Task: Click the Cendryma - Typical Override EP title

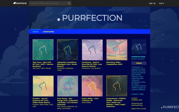Action: [92, 64]
